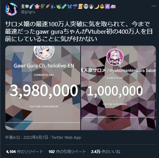This screenshot has height=158, width=159.
Task: Click the @gilgru profile avatar
Action: coord(11,9)
